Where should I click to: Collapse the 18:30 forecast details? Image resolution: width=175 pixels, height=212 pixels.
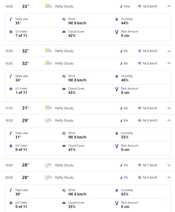coord(169,120)
